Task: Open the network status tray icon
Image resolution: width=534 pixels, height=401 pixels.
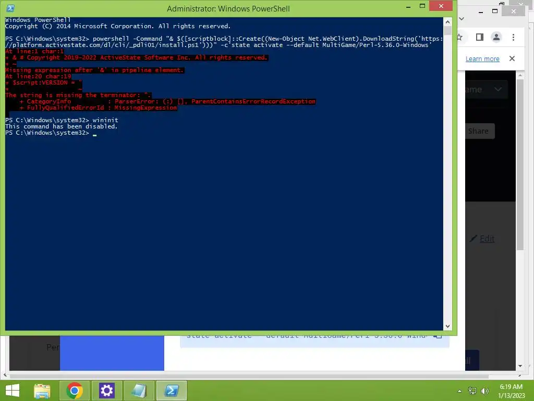Action: (x=472, y=391)
